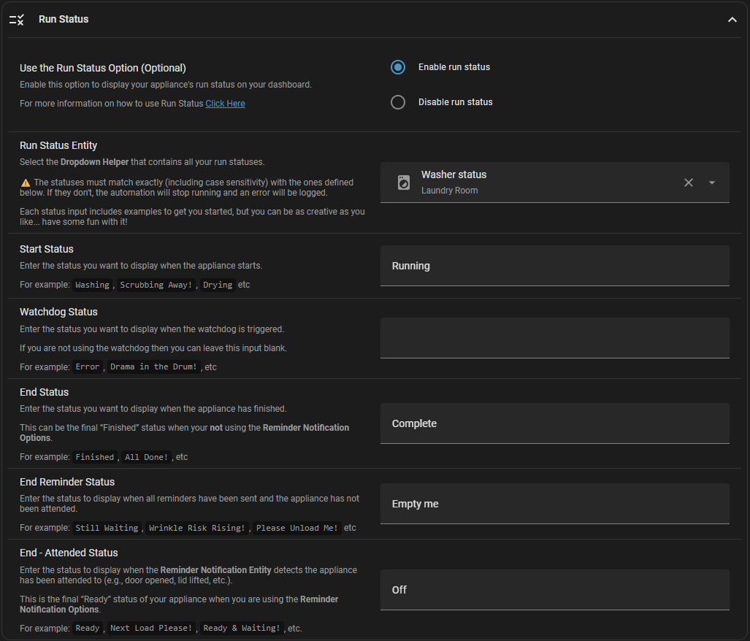Screen dimensions: 750x641
Task: Click the Run Status header title
Action: [64, 20]
